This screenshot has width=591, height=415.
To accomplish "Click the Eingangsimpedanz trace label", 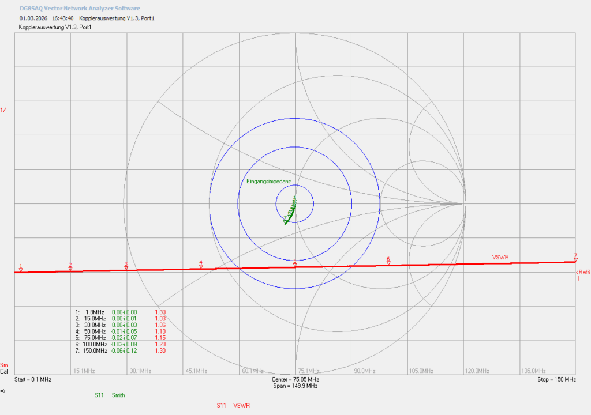I will click(x=268, y=182).
